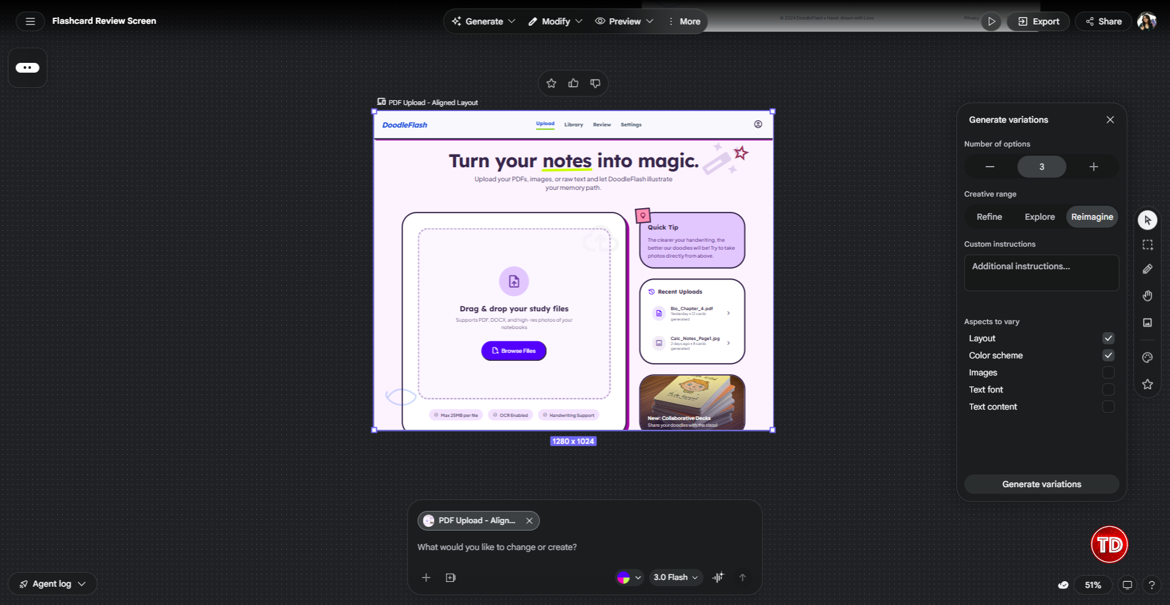This screenshot has width=1170, height=605.
Task: Open the color palette tool
Action: tap(1147, 357)
